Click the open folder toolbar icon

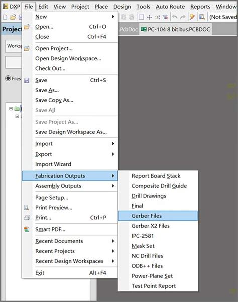tap(13, 17)
